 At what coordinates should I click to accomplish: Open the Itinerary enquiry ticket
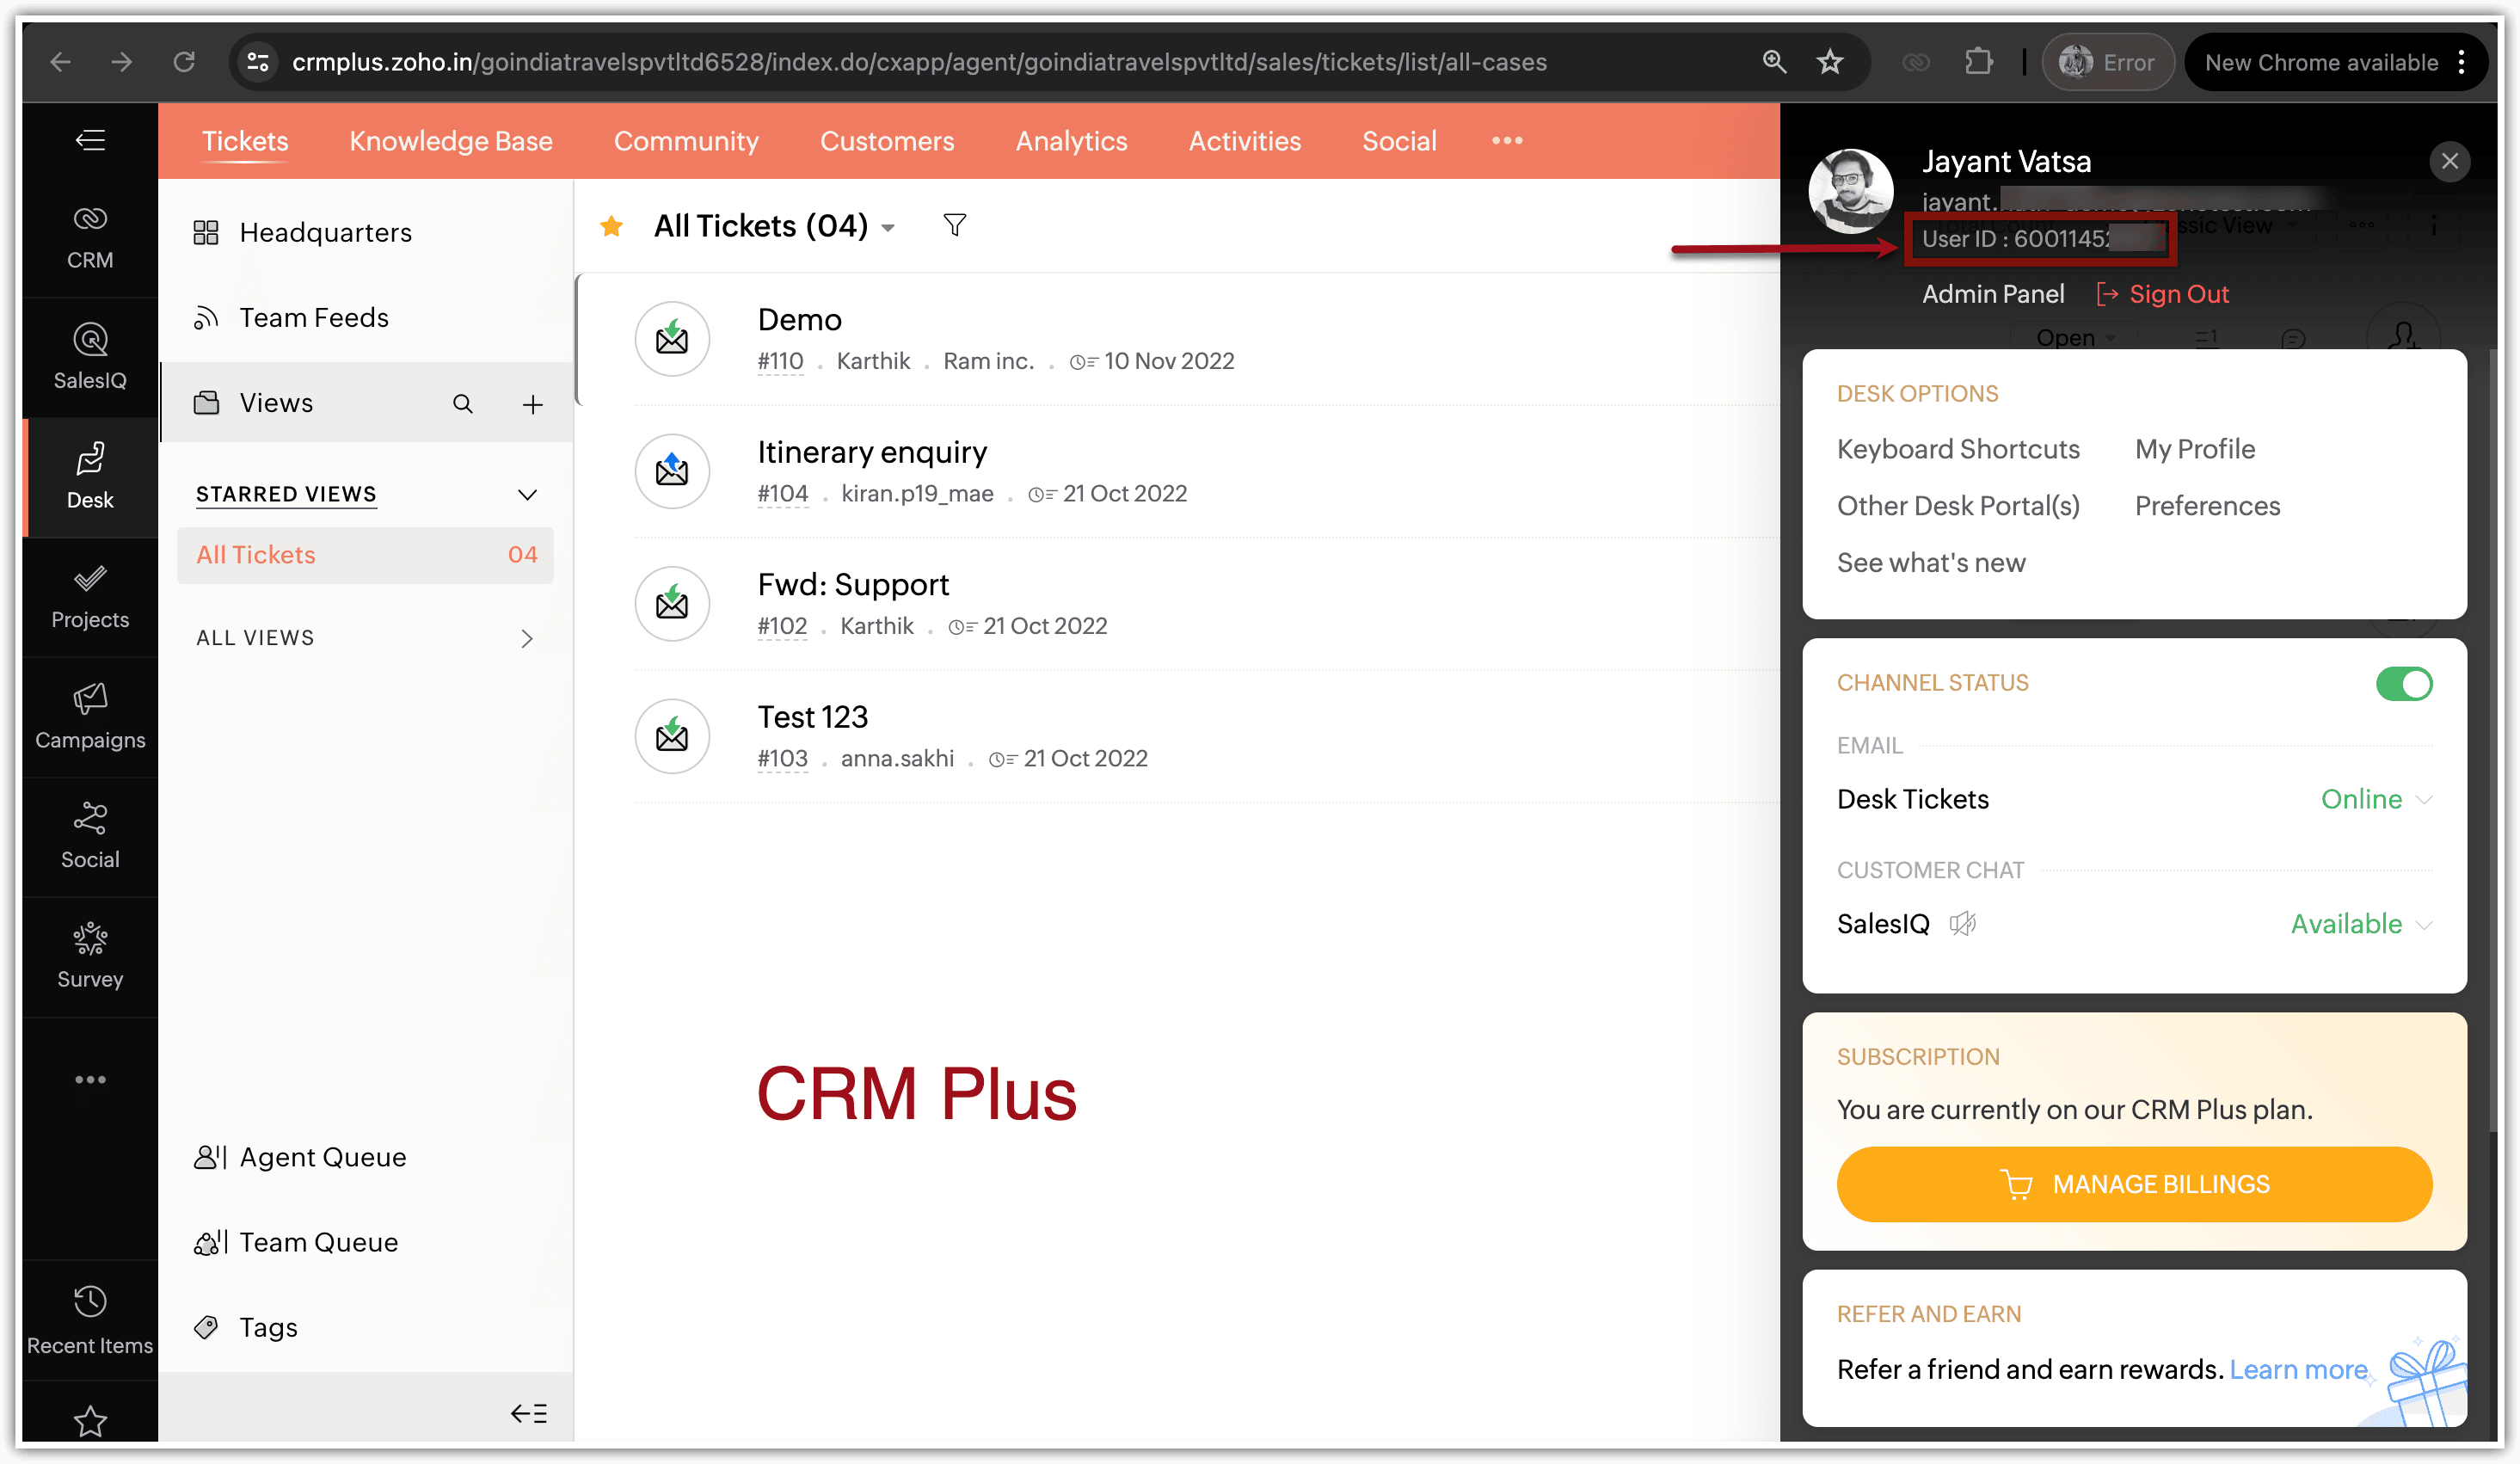pyautogui.click(x=871, y=452)
